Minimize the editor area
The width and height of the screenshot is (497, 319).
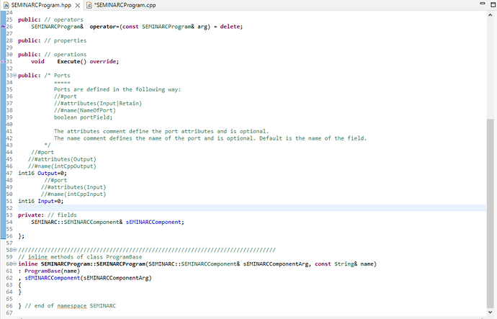[x=483, y=4]
